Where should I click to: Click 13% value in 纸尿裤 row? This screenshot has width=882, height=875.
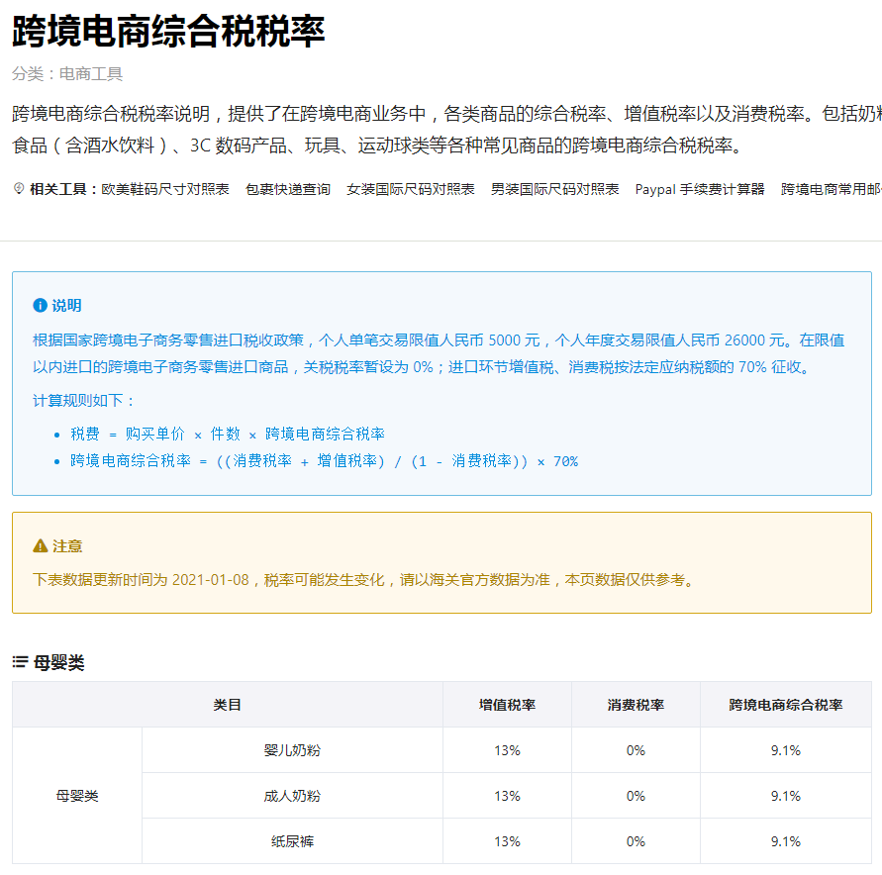tap(507, 841)
